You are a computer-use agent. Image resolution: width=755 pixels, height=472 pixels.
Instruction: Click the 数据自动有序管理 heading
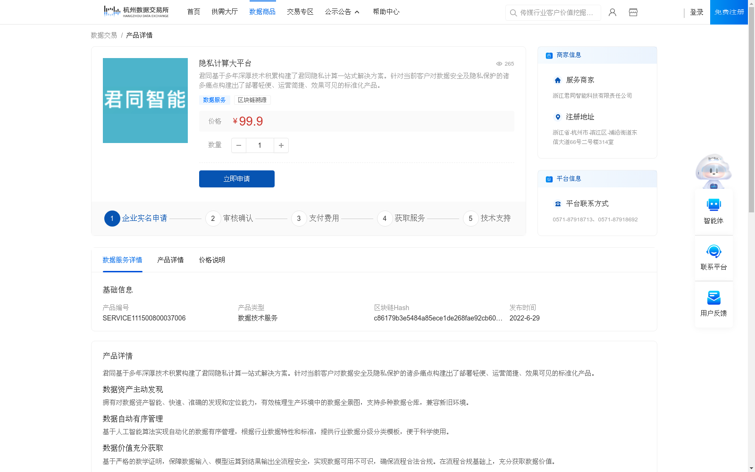pos(133,419)
